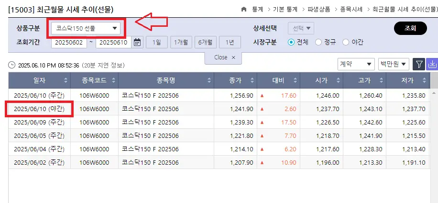Open the 상품구분 코스닥150 선물 dropdown
This screenshot has width=438, height=203.
(x=86, y=28)
